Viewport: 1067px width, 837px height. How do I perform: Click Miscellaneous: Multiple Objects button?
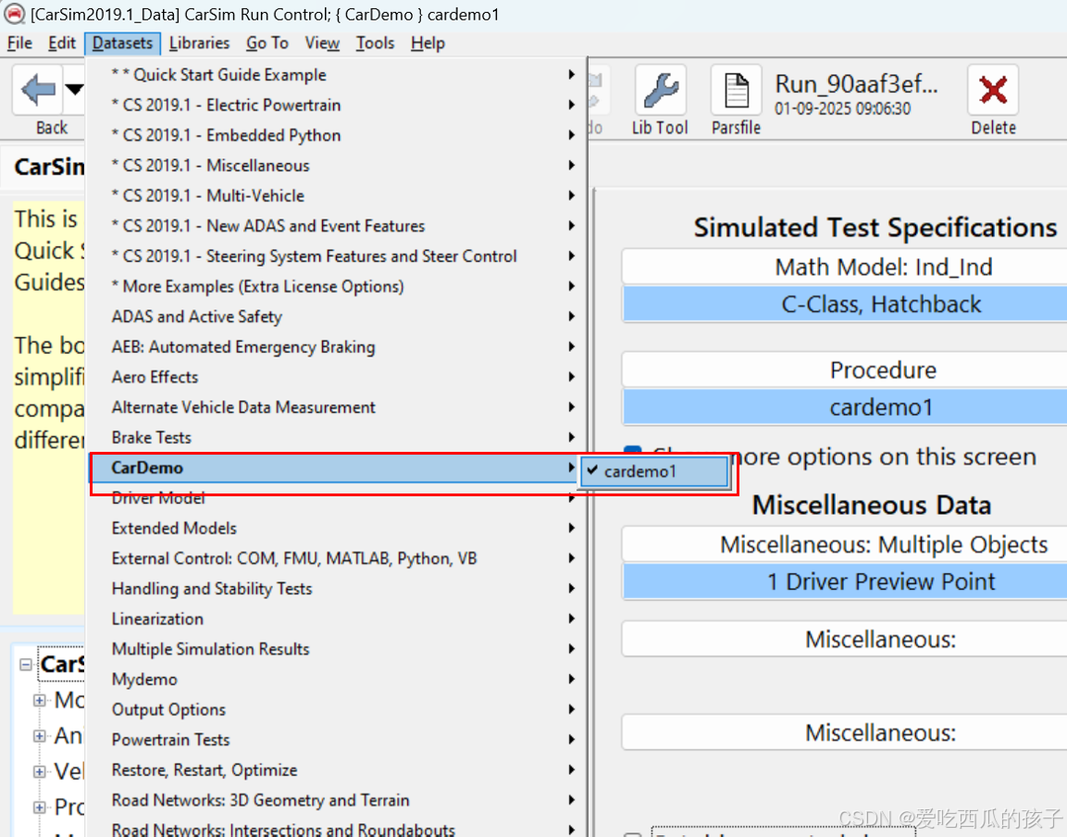click(x=845, y=544)
